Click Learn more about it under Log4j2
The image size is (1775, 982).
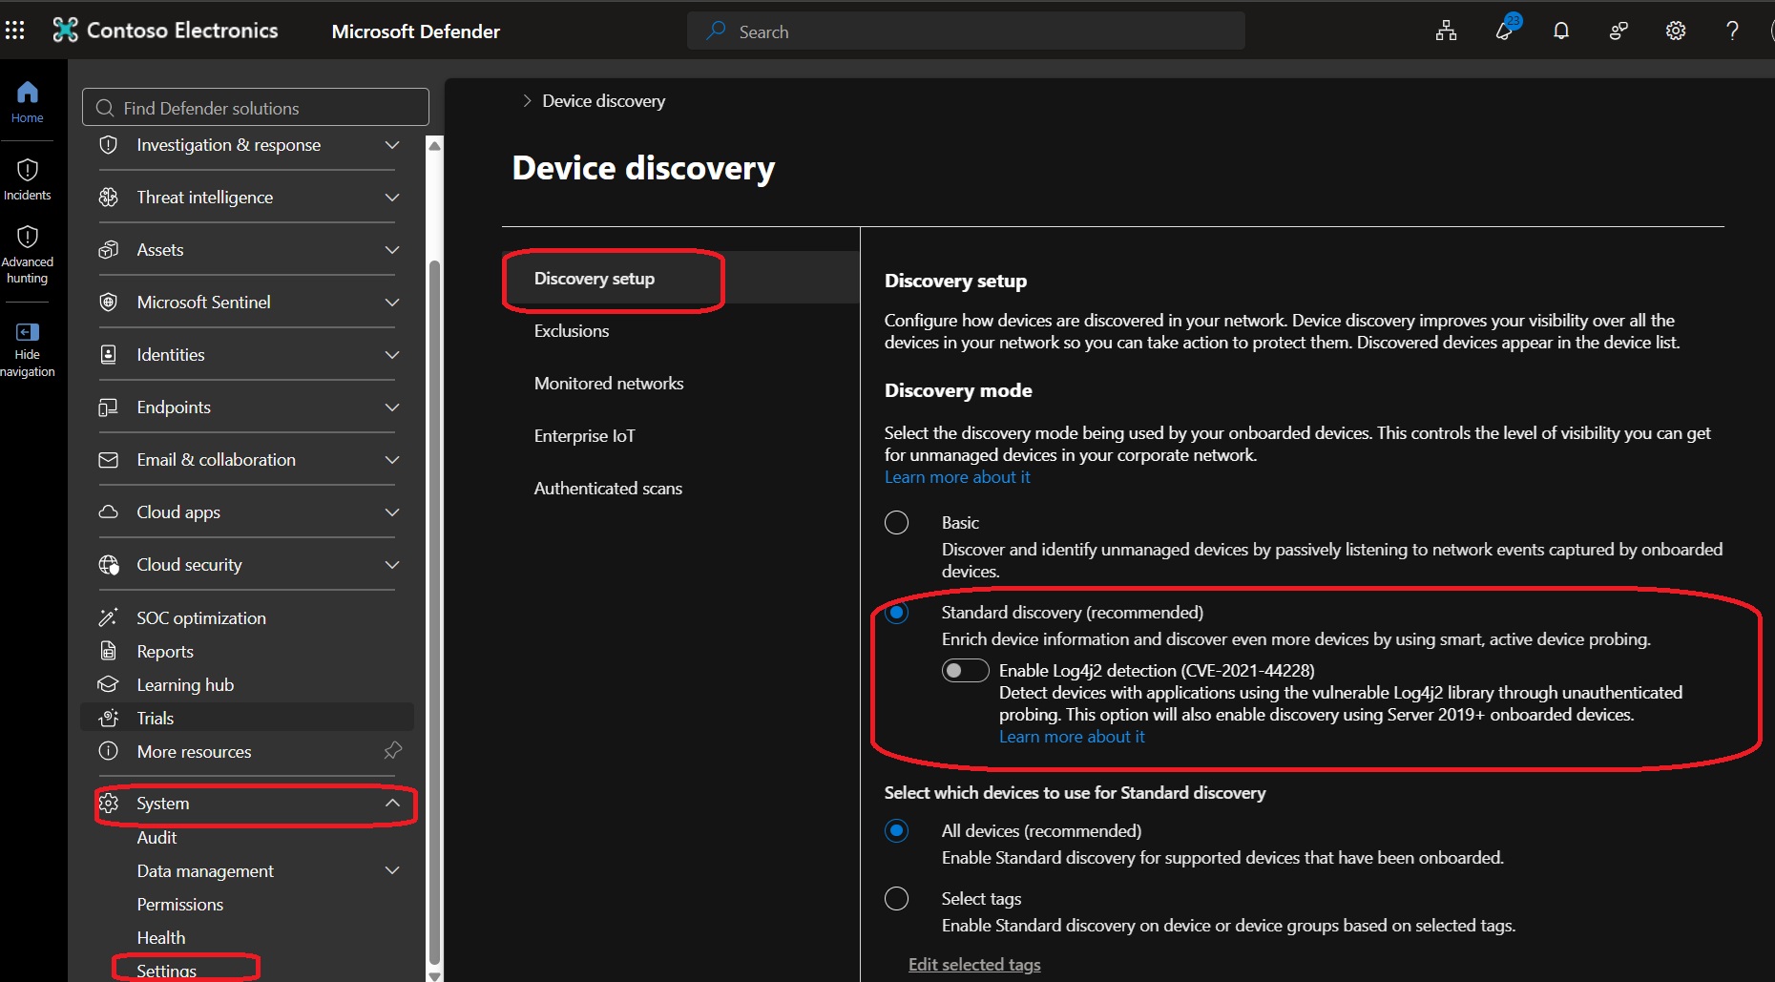pyautogui.click(x=1072, y=737)
